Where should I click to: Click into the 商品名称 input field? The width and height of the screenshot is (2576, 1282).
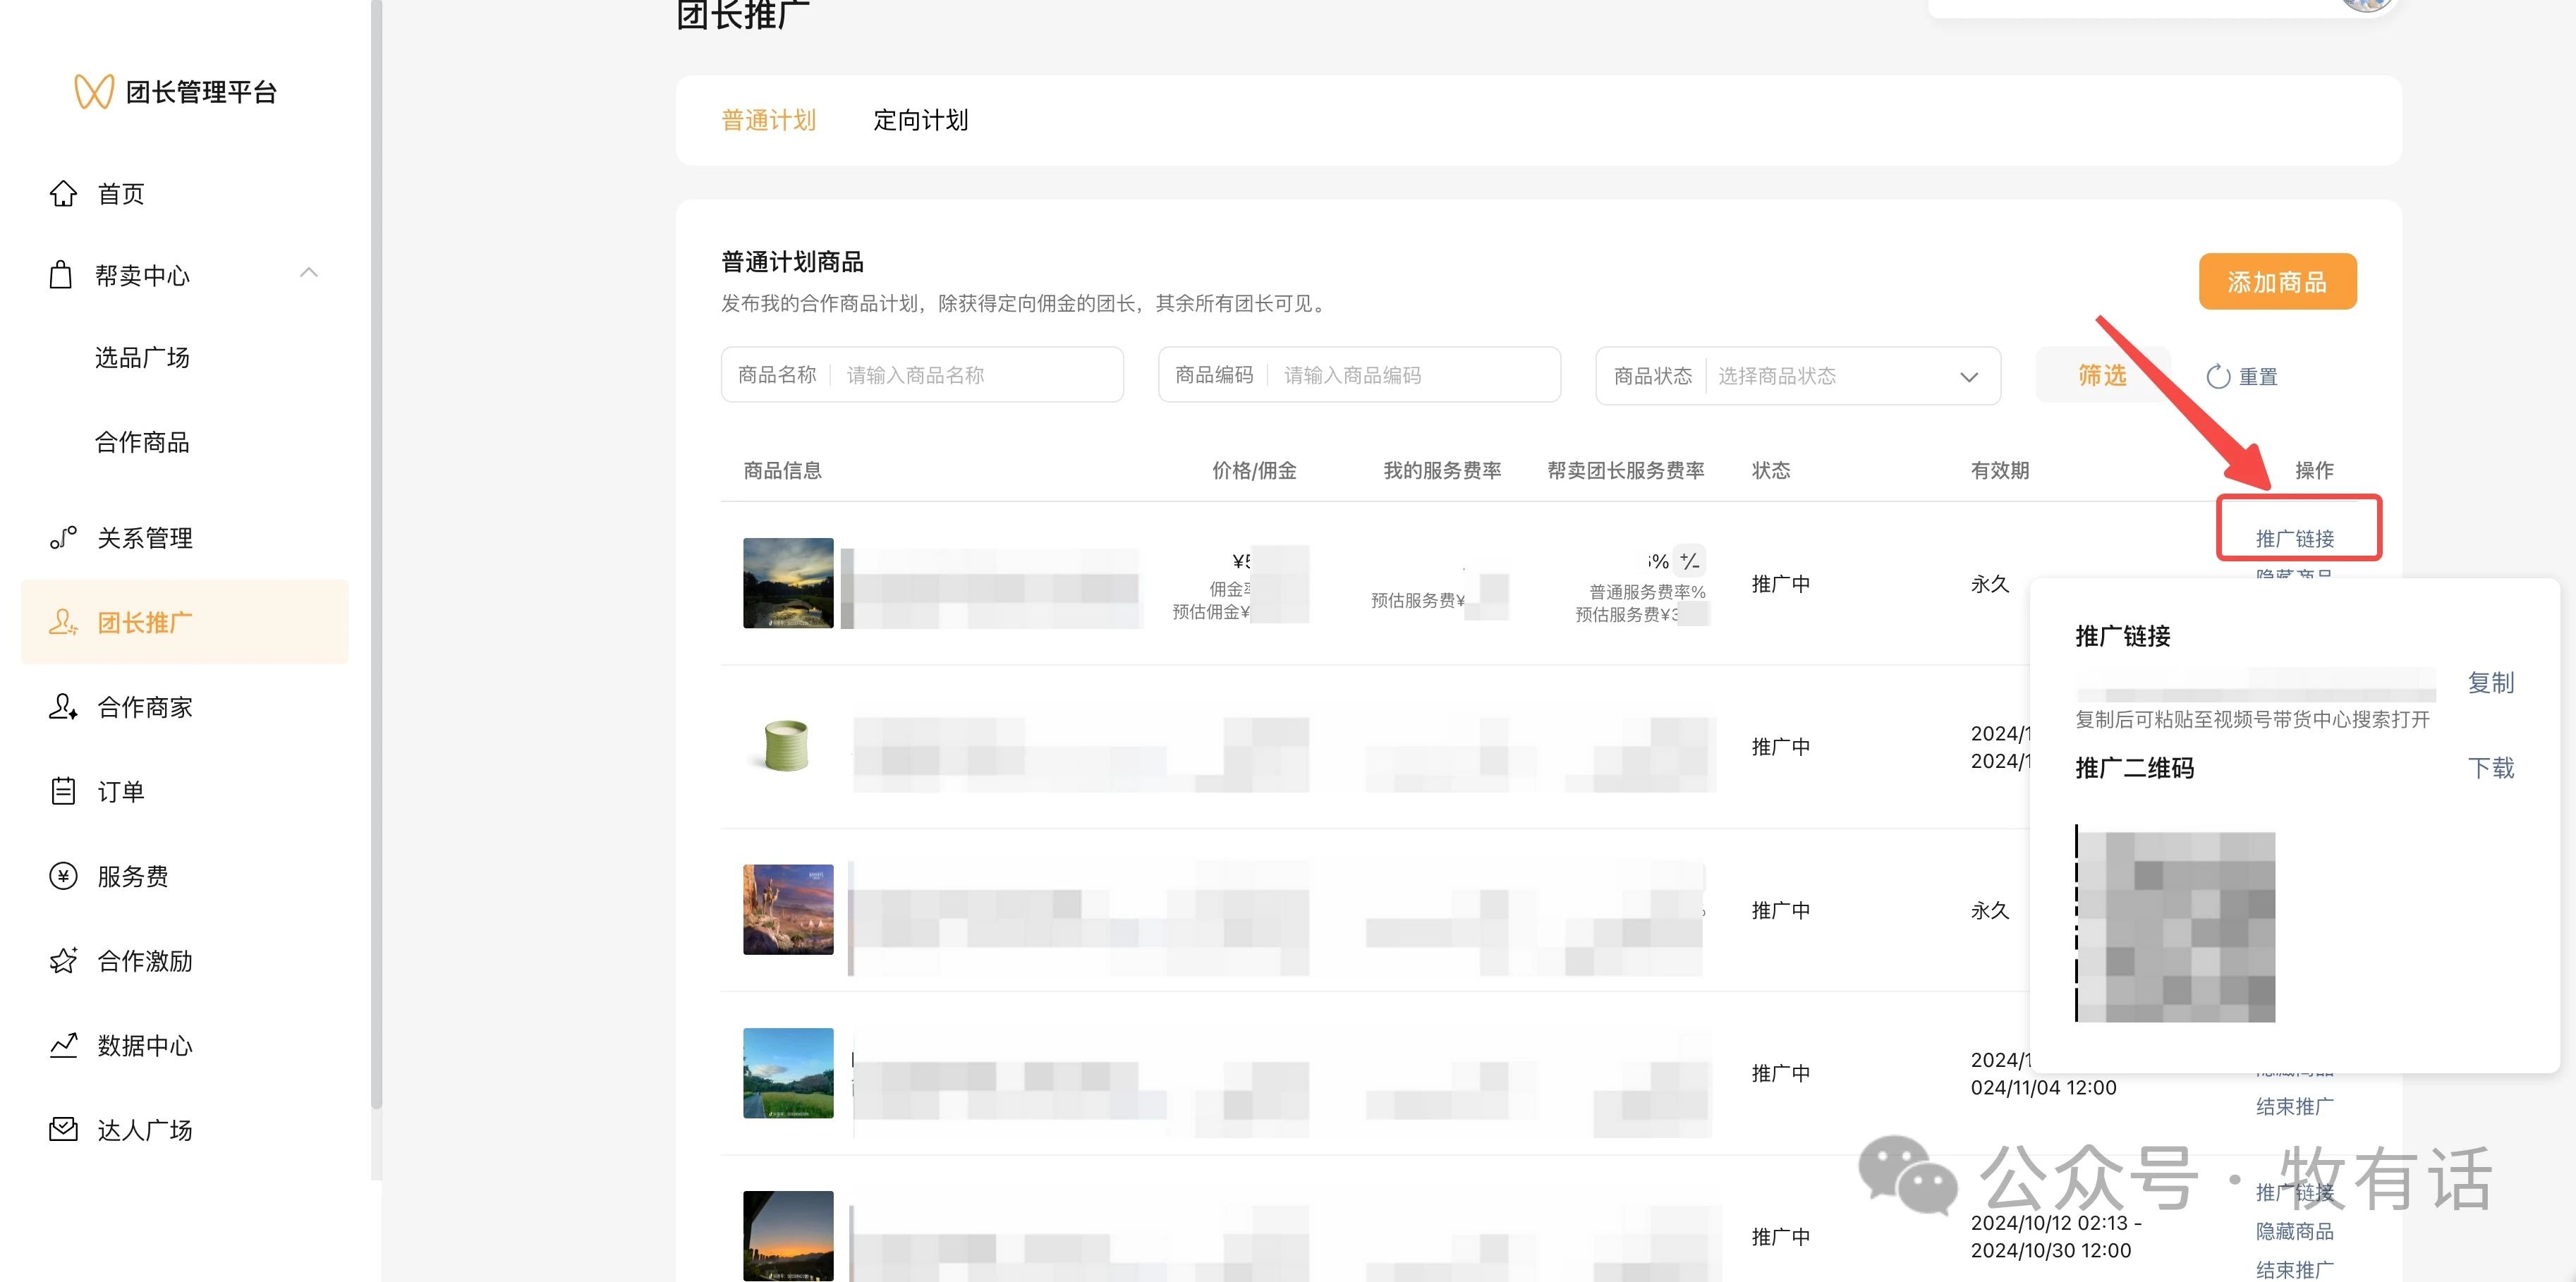pos(922,375)
